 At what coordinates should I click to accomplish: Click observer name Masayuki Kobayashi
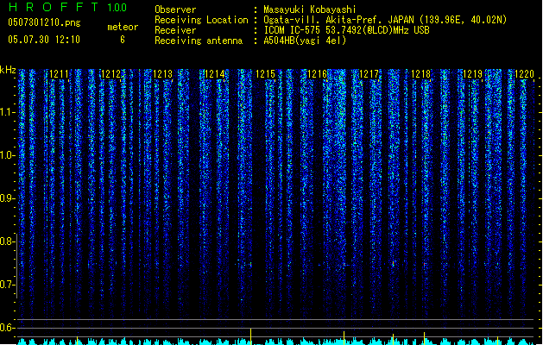310,9
